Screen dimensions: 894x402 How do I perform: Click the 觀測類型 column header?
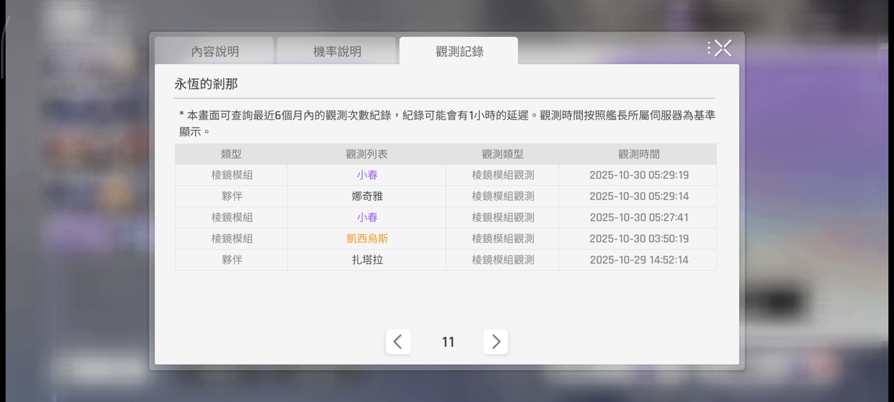click(502, 154)
